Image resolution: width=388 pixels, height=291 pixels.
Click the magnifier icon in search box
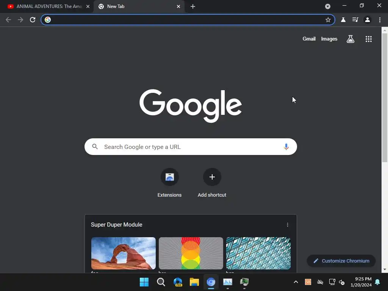click(95, 147)
